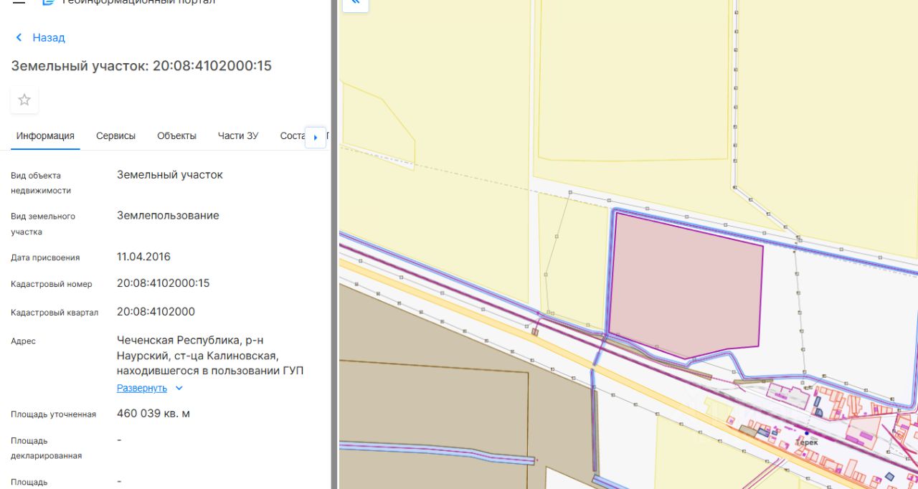The width and height of the screenshot is (918, 489).
Task: Click the Кадастровый квартал label
Action: (55, 313)
